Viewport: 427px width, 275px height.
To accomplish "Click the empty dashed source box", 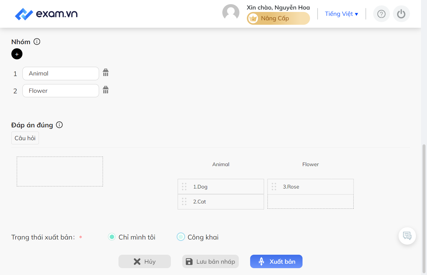I will (60, 172).
